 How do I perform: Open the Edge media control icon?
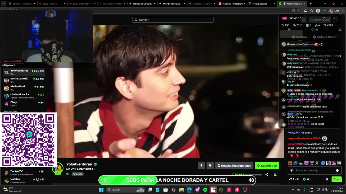305,11
